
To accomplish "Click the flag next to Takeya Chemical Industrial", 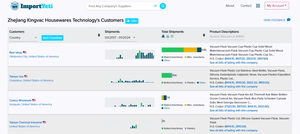I will [x=45, y=122].
